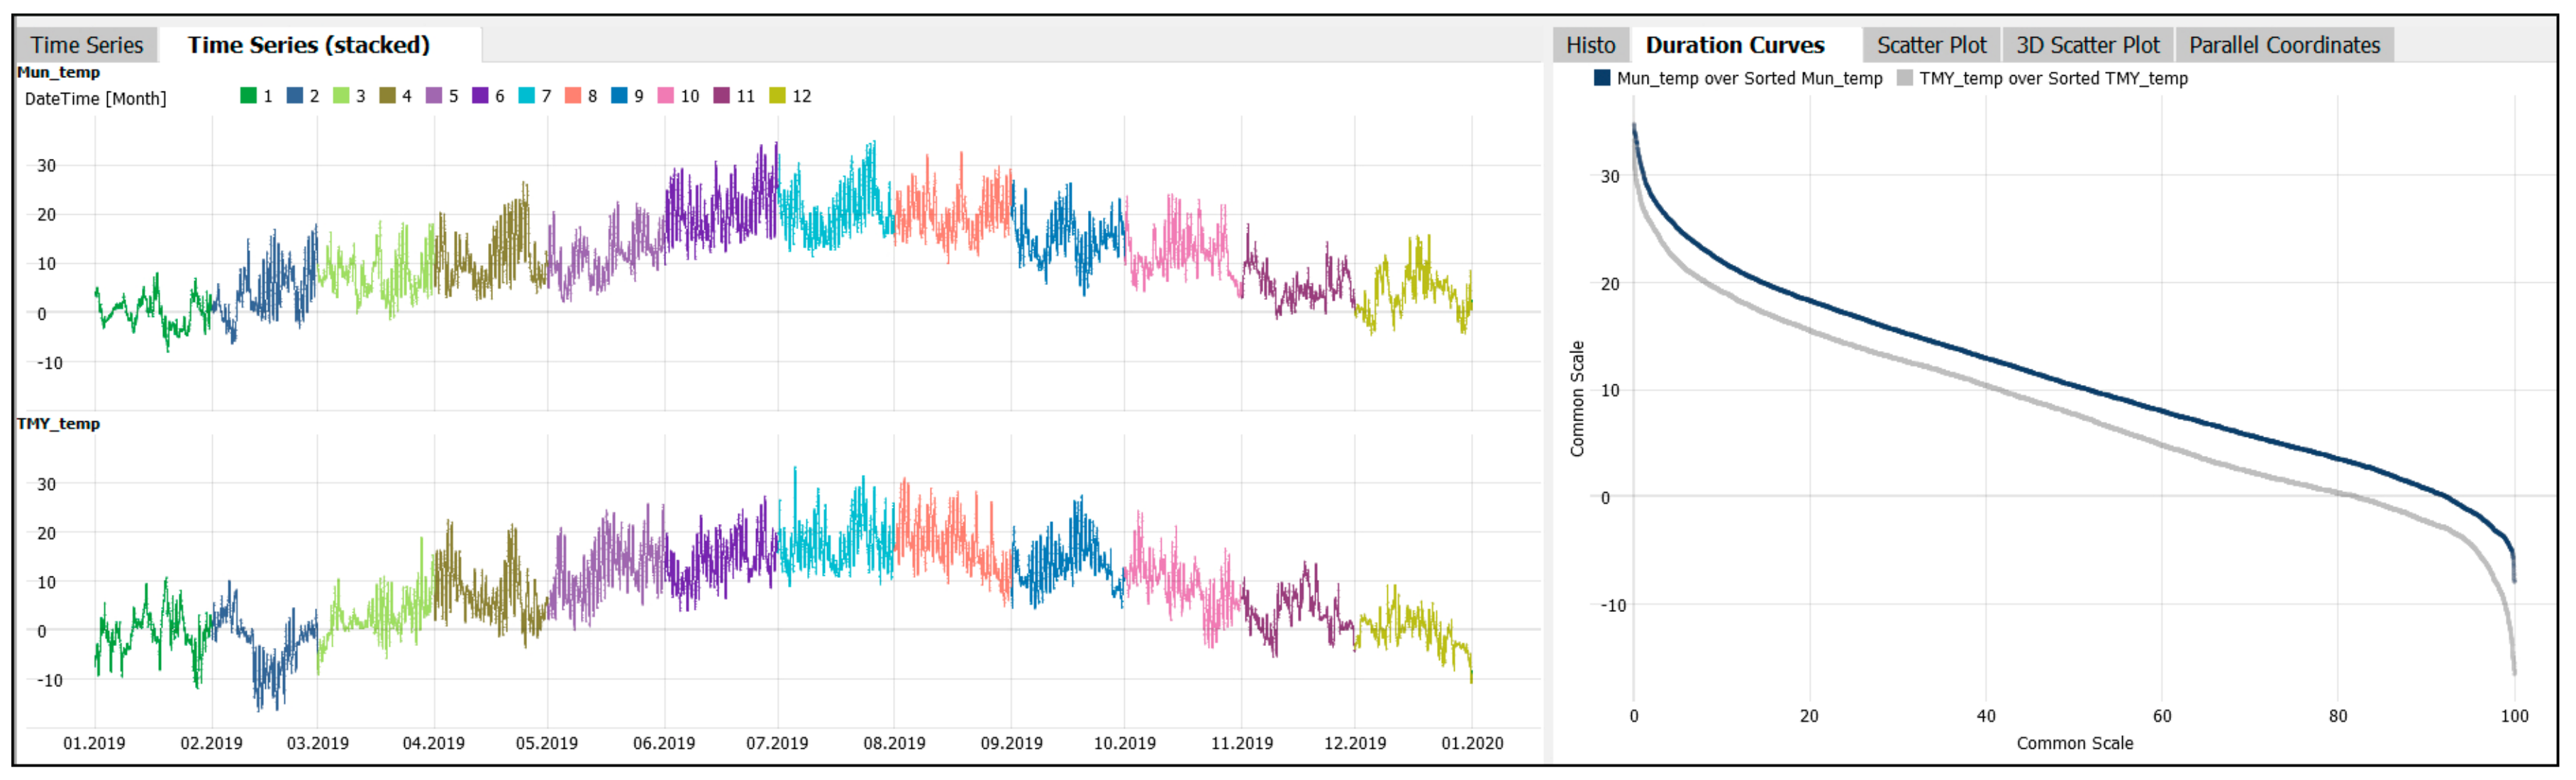Click the 'Mun_temp over Sorted Mun_temp' legend label

[1749, 78]
